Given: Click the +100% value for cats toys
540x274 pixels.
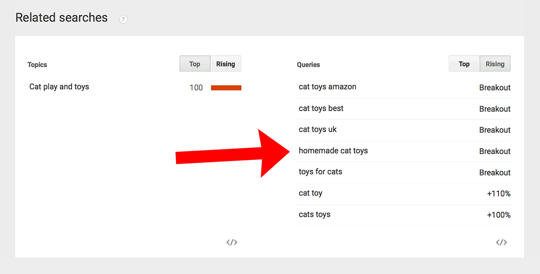Looking at the screenshot, I should click(499, 215).
